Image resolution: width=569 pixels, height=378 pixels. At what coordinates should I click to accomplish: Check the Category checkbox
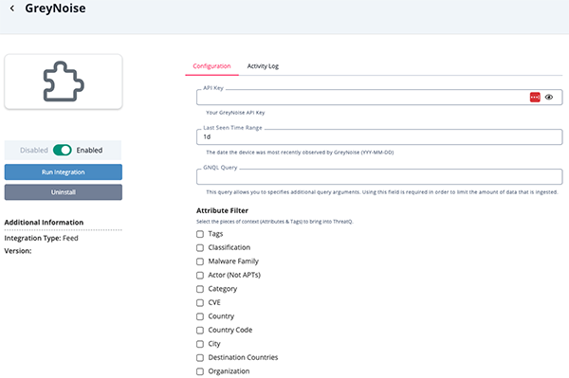click(200, 289)
